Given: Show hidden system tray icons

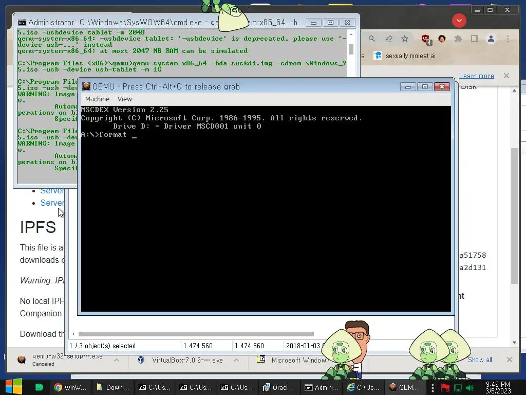Looking at the screenshot, I should pos(433,388).
